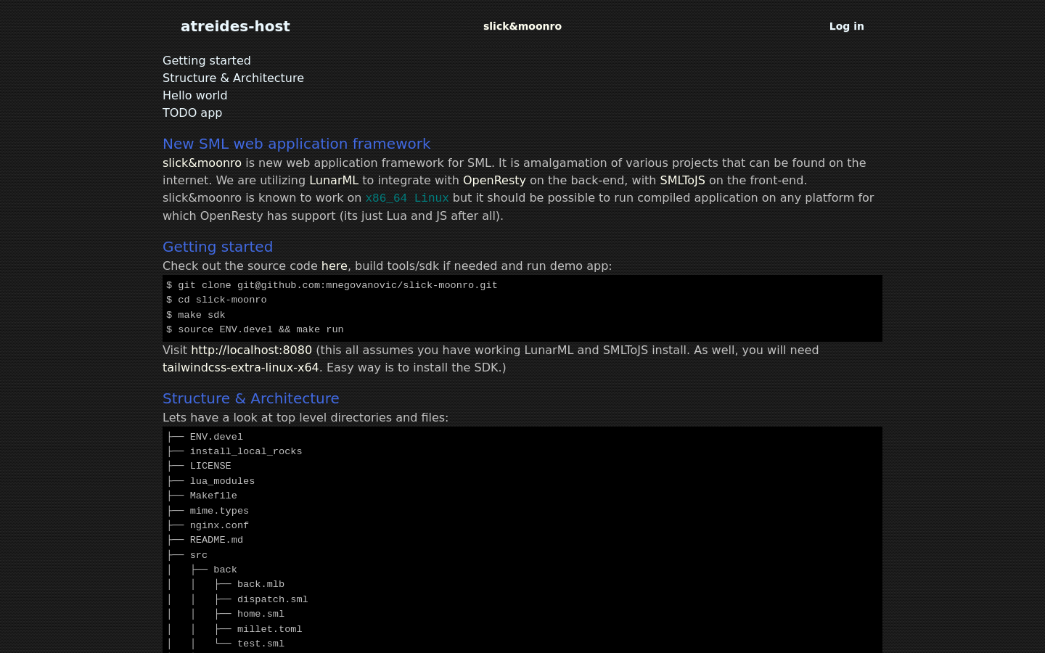Click the back folder in the directory tree
The height and width of the screenshot is (653, 1045).
click(225, 570)
